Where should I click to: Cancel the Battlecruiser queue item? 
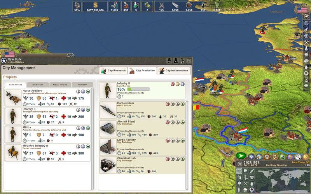pos(168,104)
